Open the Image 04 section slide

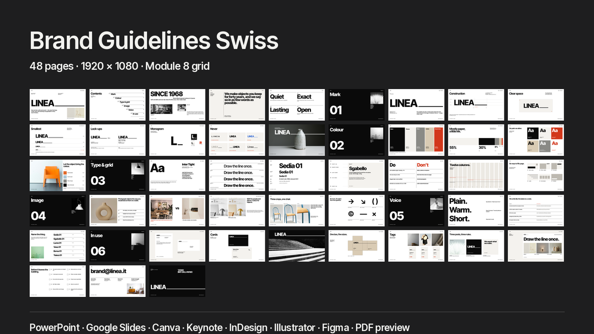57,210
